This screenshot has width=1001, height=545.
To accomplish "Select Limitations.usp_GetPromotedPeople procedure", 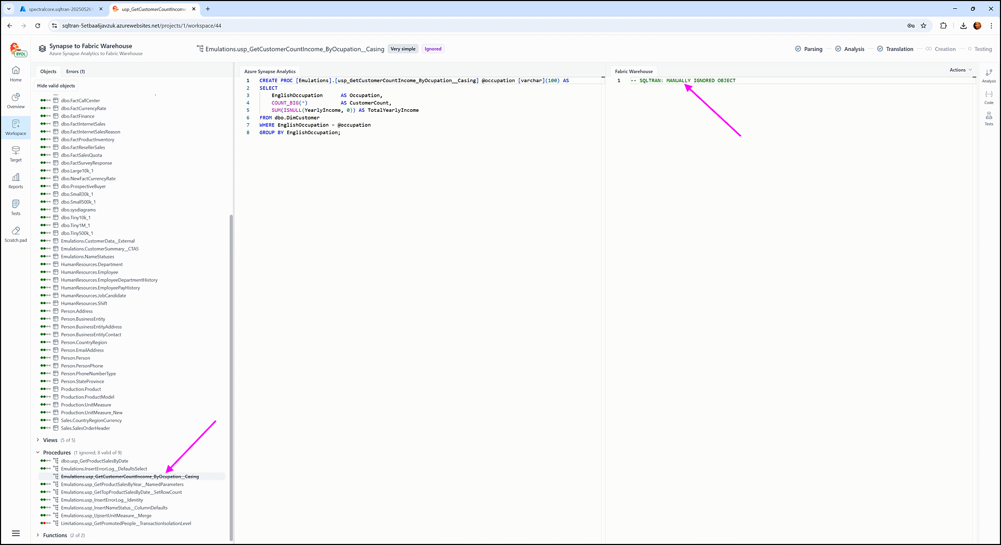I will click(126, 523).
